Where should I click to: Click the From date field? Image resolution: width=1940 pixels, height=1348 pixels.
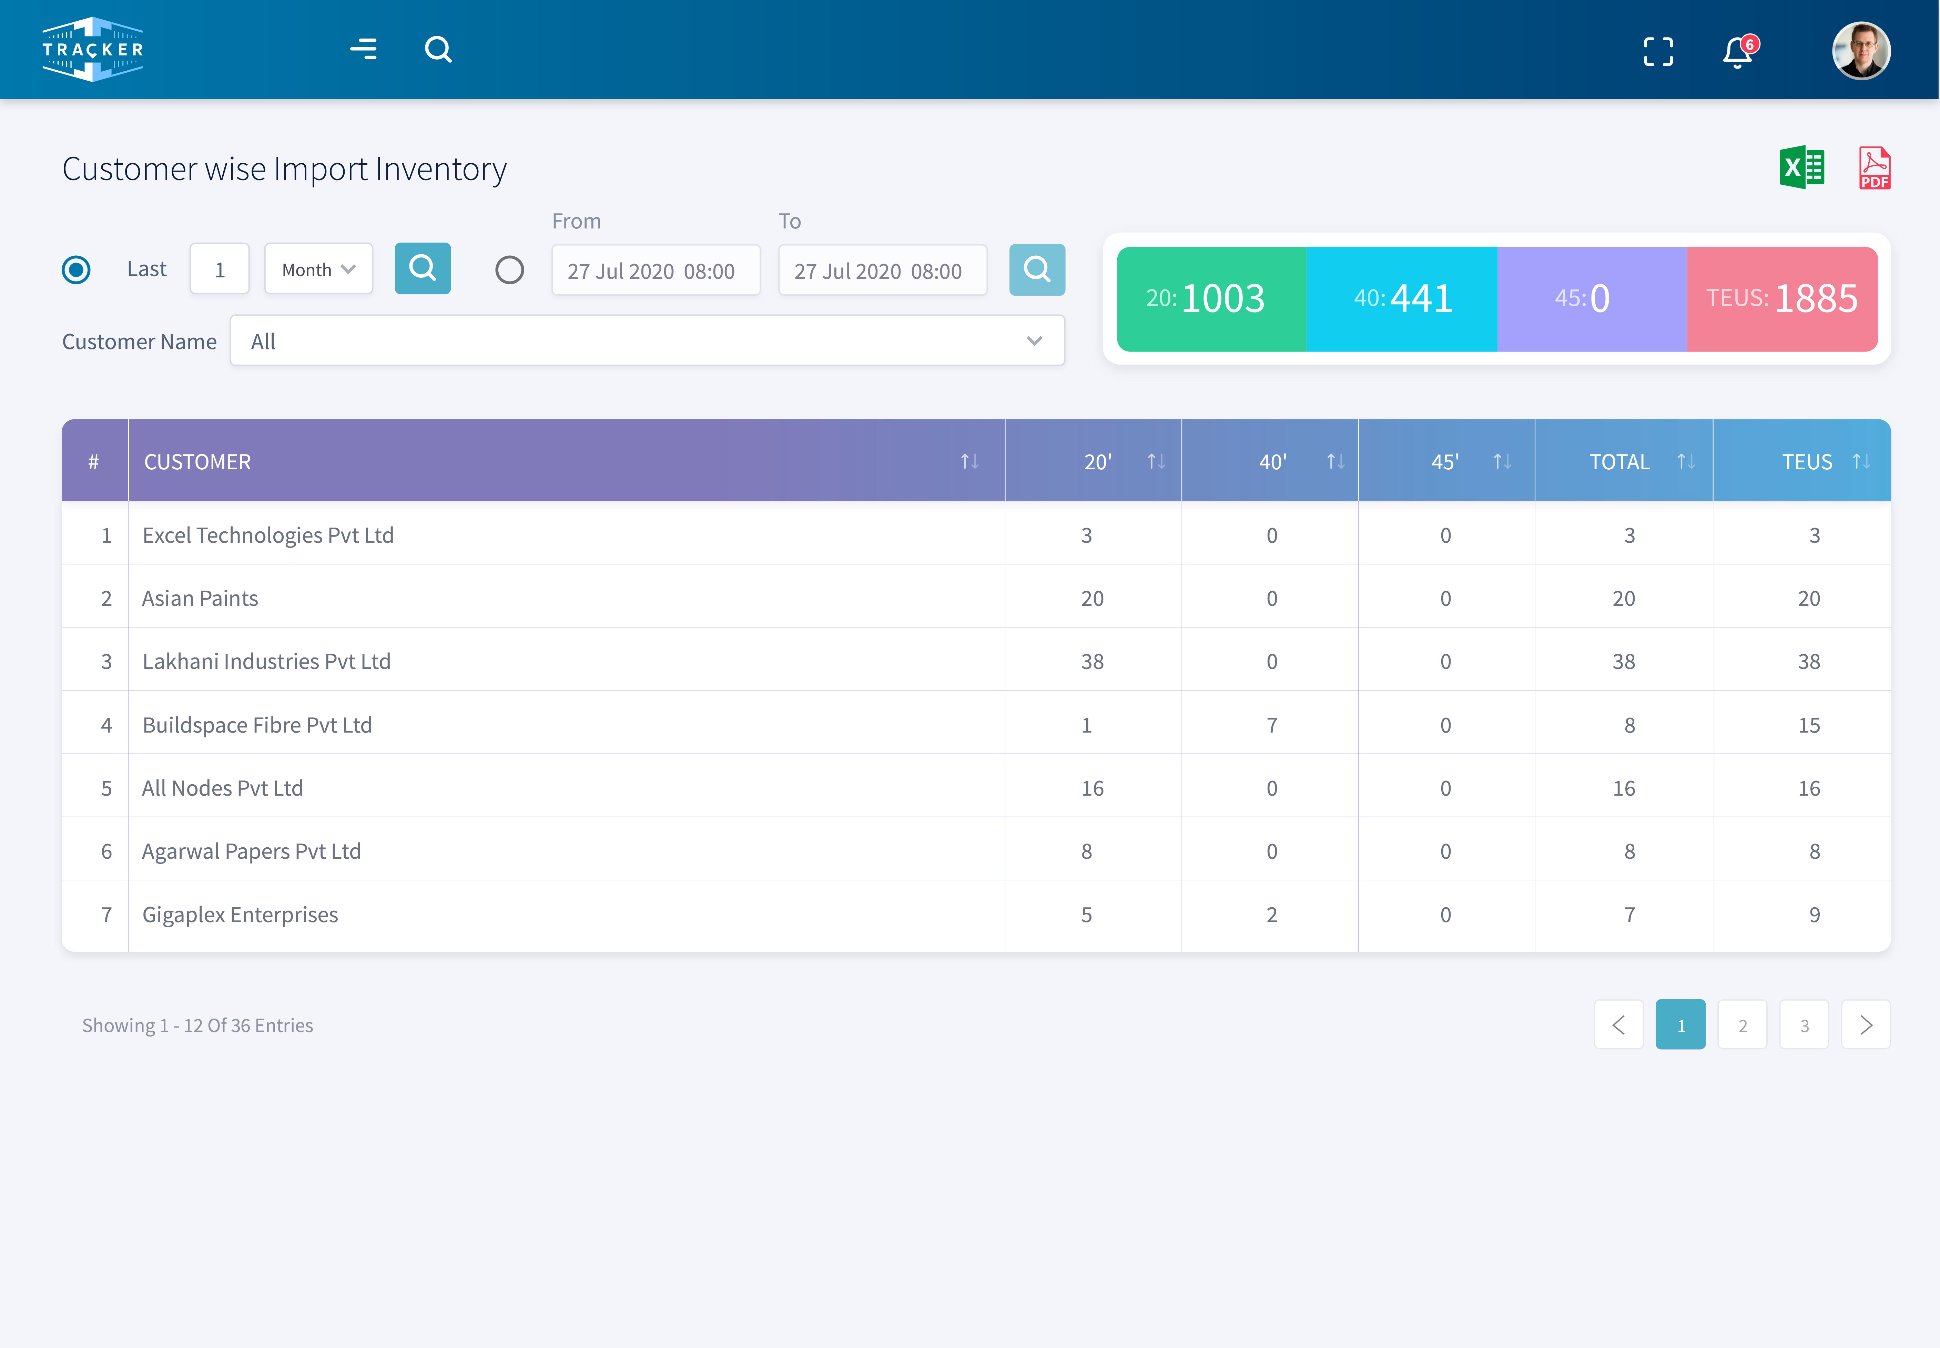(656, 270)
